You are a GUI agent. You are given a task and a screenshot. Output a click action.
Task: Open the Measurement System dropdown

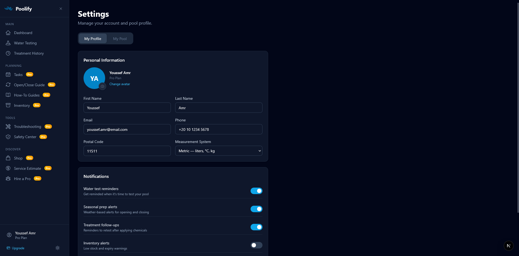(x=218, y=151)
